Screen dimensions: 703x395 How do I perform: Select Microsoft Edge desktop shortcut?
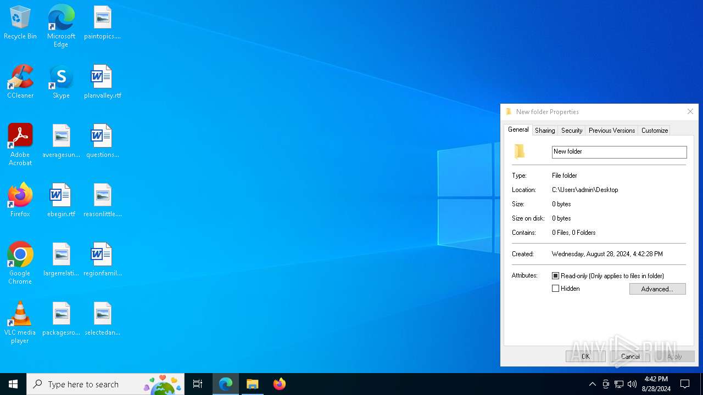coord(61,26)
